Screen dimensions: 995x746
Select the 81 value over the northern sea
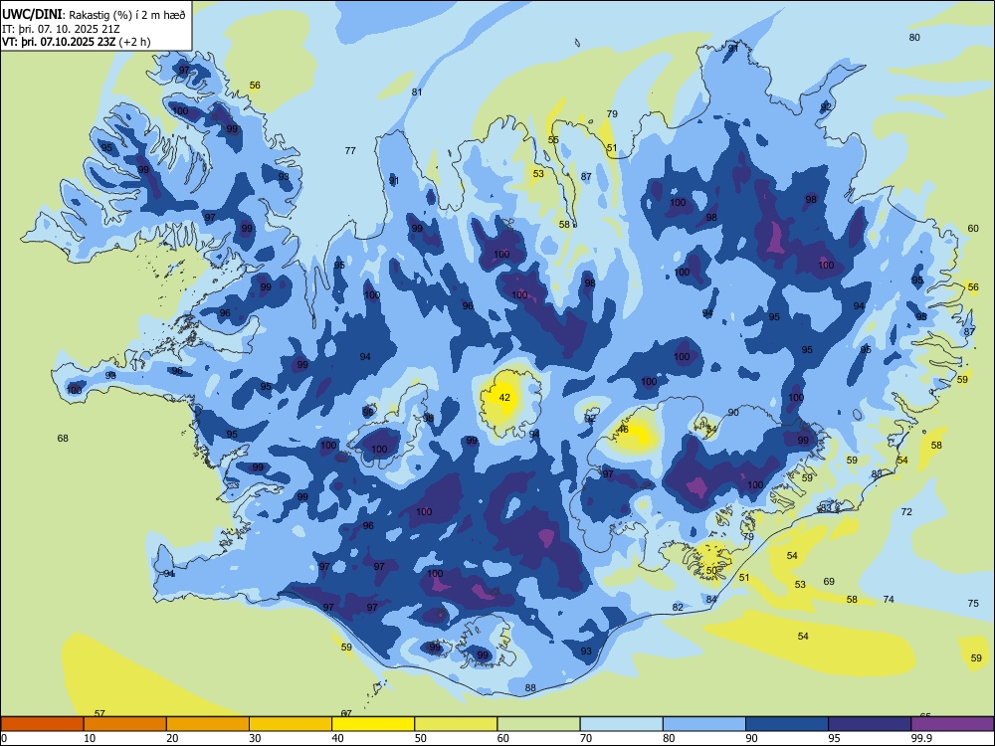(417, 92)
